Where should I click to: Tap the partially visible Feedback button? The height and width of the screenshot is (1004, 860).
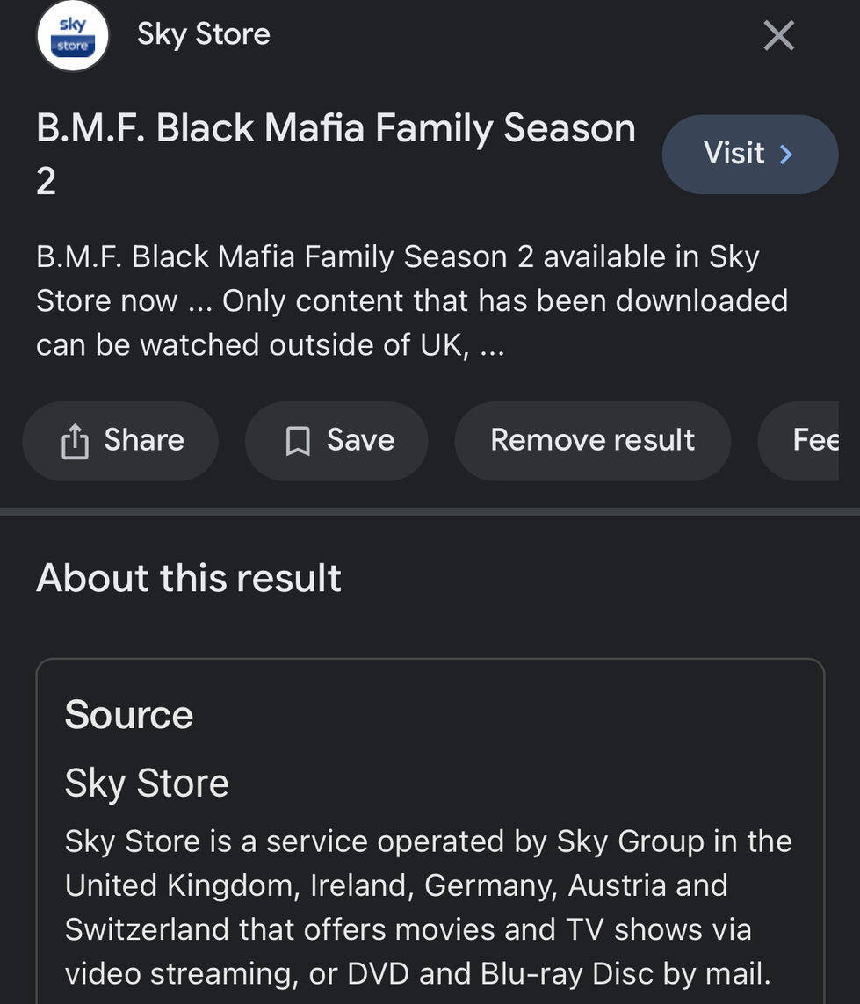pyautogui.click(x=799, y=441)
